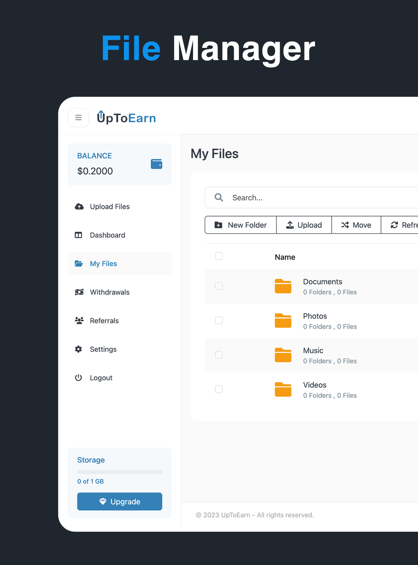Viewport: 418px width, 565px height.
Task: Click the Music folder icon
Action: coord(283,355)
